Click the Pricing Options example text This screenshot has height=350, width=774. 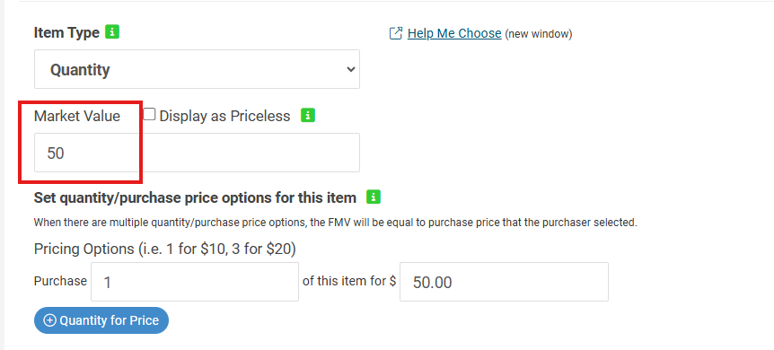pyautogui.click(x=165, y=249)
